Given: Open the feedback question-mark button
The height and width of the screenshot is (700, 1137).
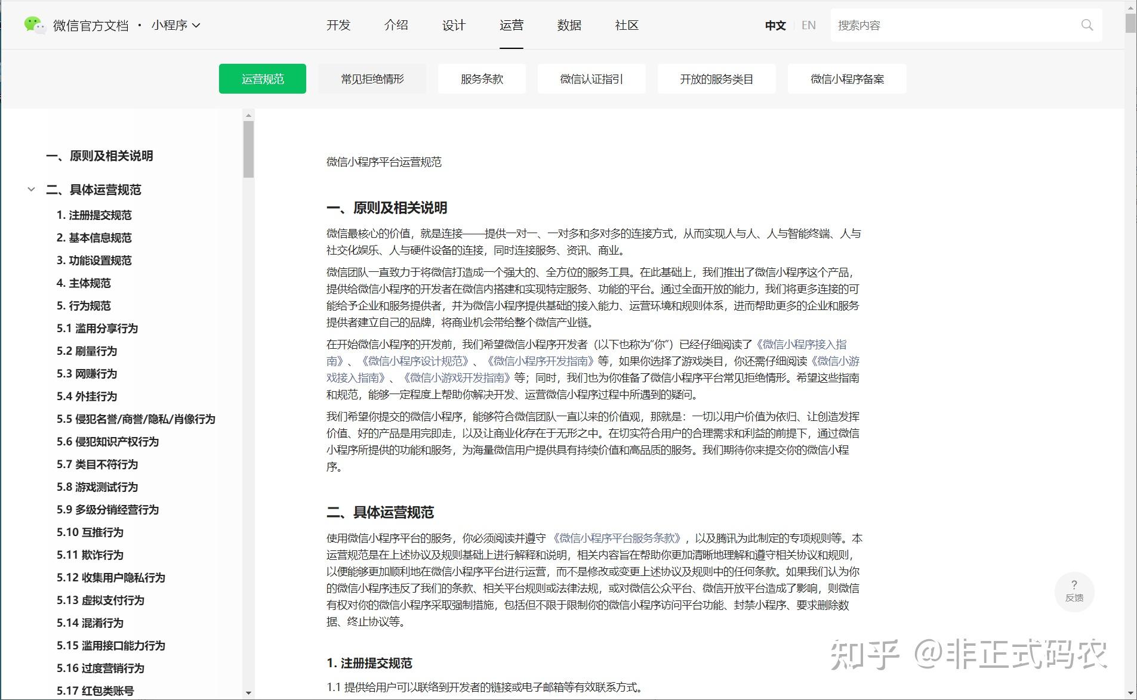Looking at the screenshot, I should (1074, 591).
